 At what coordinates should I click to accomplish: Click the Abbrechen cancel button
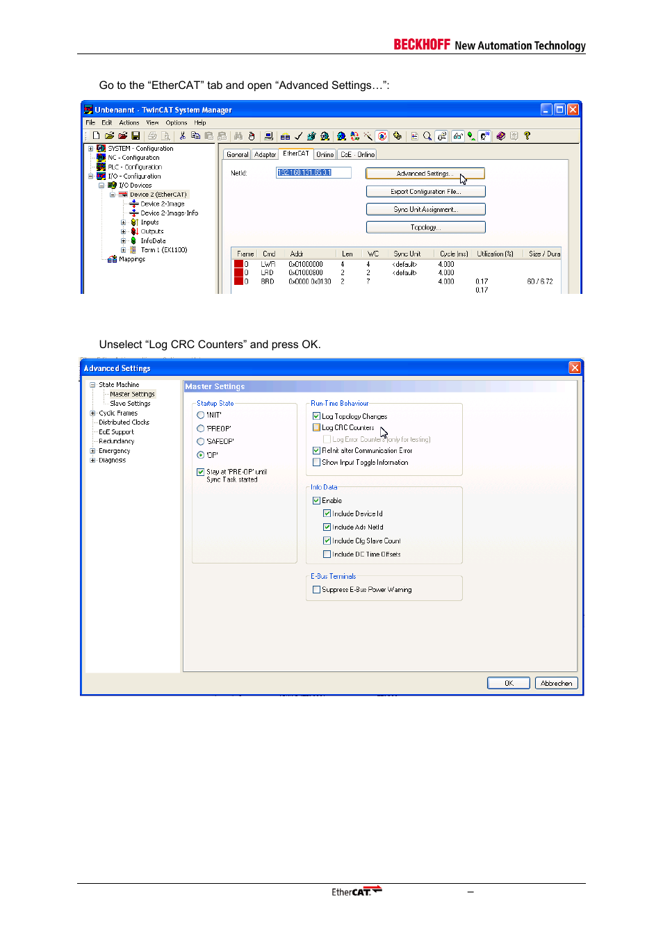[x=557, y=684]
